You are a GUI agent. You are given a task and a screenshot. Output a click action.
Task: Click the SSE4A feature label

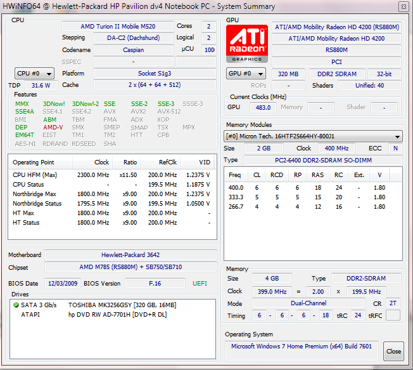click(x=25, y=112)
